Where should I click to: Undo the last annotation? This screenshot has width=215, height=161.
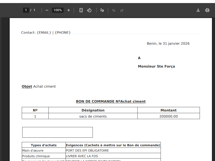(114, 10)
